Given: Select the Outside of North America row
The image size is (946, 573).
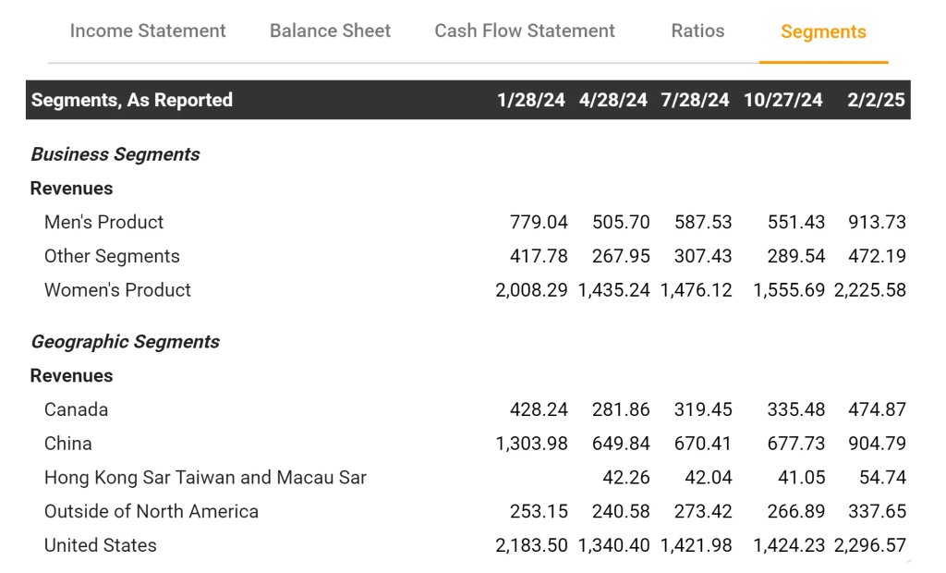Looking at the screenshot, I should (x=151, y=512).
